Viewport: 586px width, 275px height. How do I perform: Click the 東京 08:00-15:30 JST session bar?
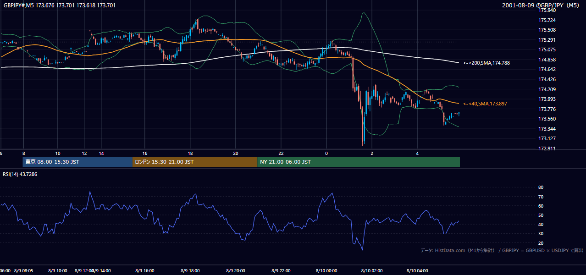pyautogui.click(x=77, y=162)
